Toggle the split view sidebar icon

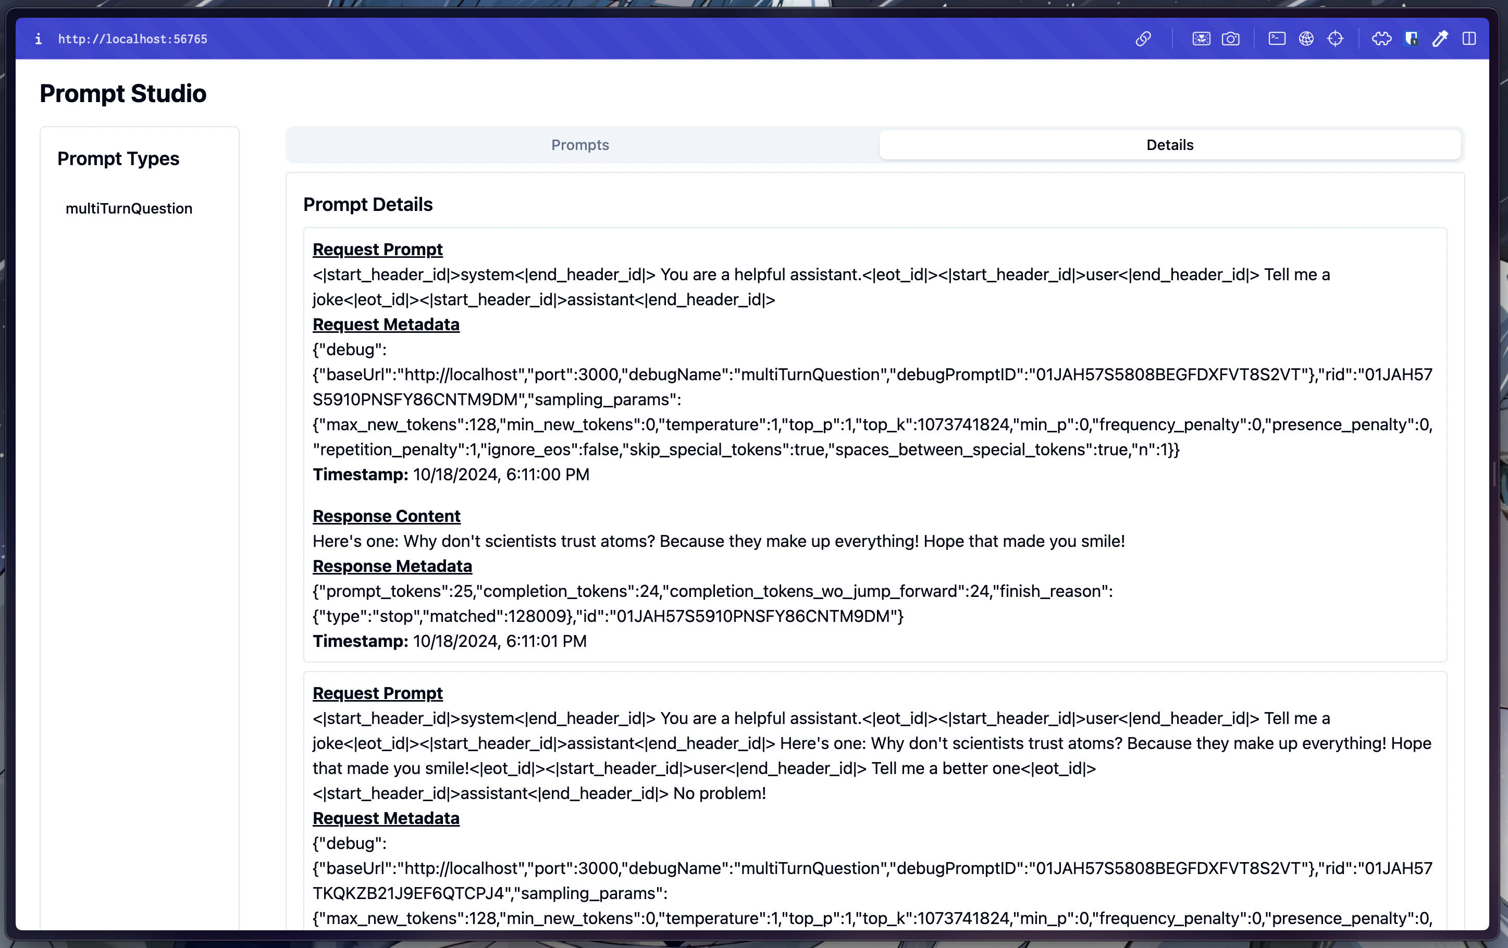tap(1469, 39)
